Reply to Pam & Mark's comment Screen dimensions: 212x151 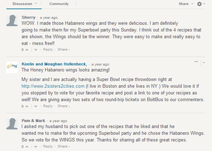point(48,146)
